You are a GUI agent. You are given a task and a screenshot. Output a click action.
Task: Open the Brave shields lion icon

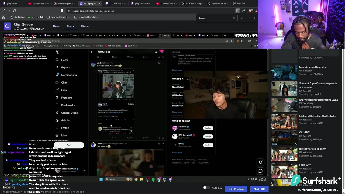[x=250, y=11]
